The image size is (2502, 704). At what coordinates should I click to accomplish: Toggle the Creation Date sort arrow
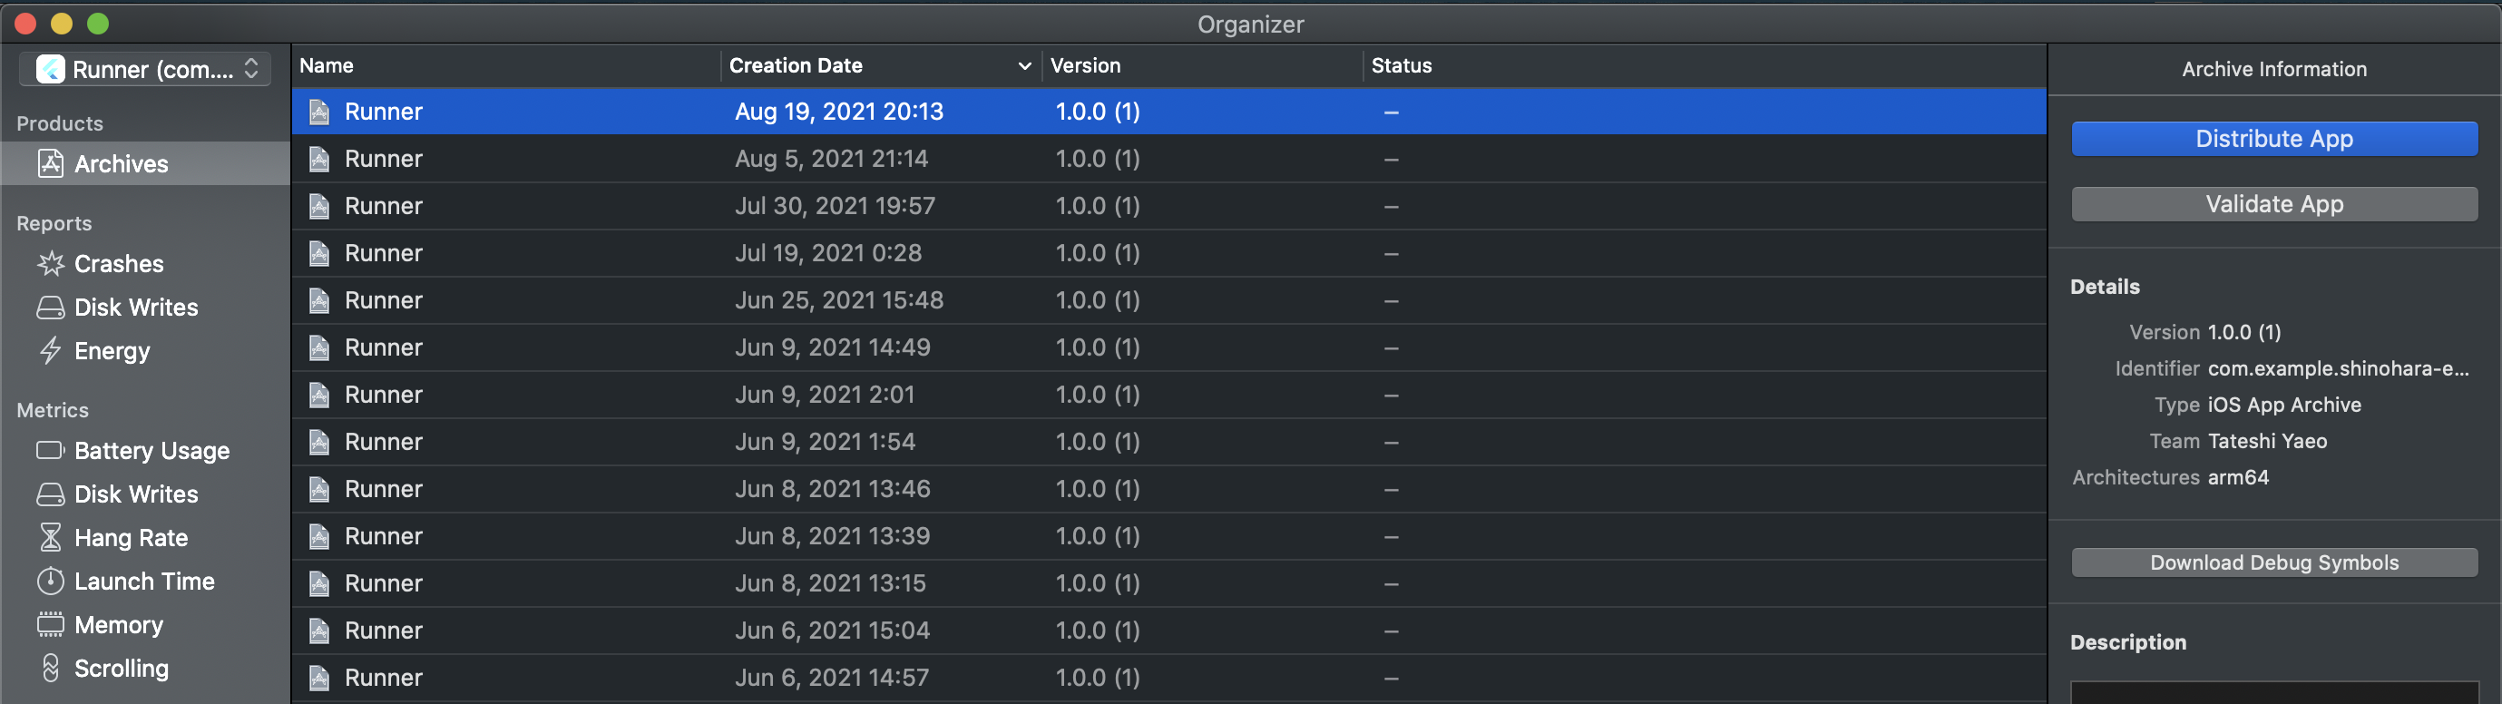[x=1023, y=66]
